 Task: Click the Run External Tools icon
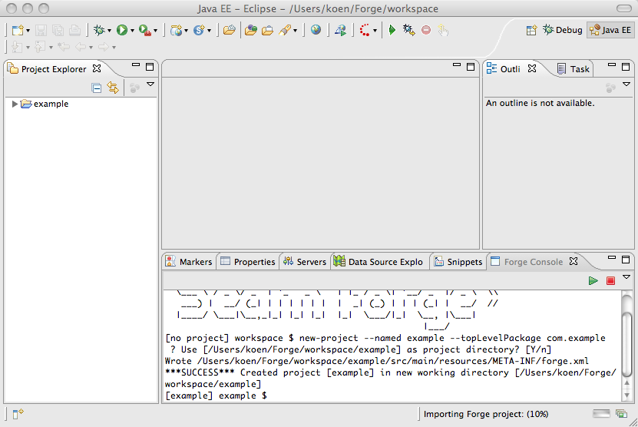(145, 30)
